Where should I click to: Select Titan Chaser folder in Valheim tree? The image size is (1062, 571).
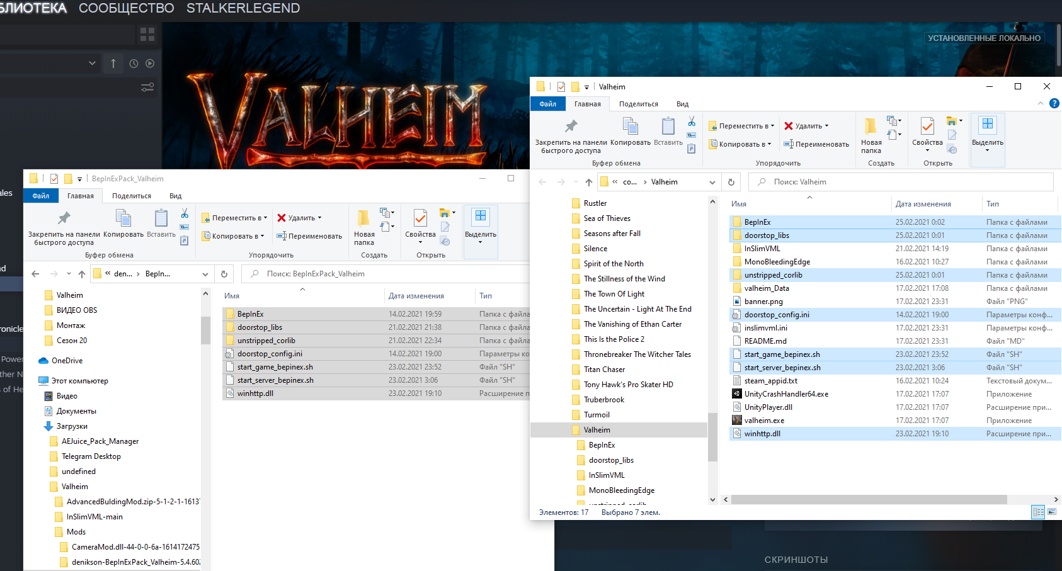tap(604, 370)
